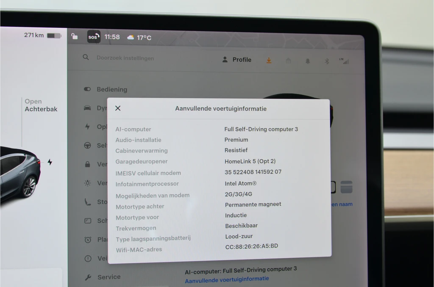Close the Aanvullende voertuiginformatie dialog
Screen dimensions: 434x287
coord(118,108)
